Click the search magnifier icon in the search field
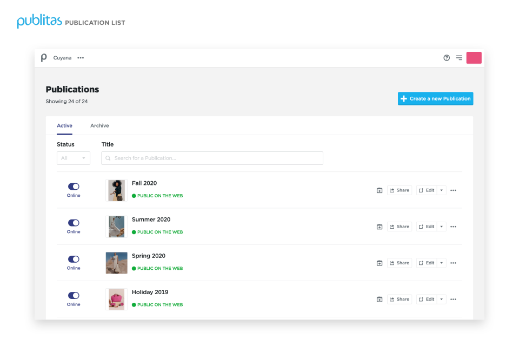 tap(108, 158)
